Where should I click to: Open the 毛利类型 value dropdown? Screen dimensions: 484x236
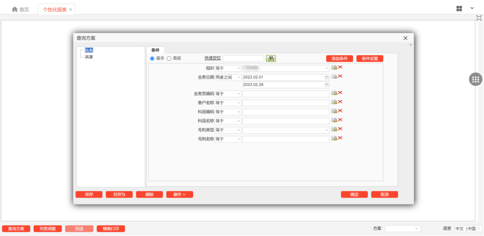pyautogui.click(x=286, y=130)
